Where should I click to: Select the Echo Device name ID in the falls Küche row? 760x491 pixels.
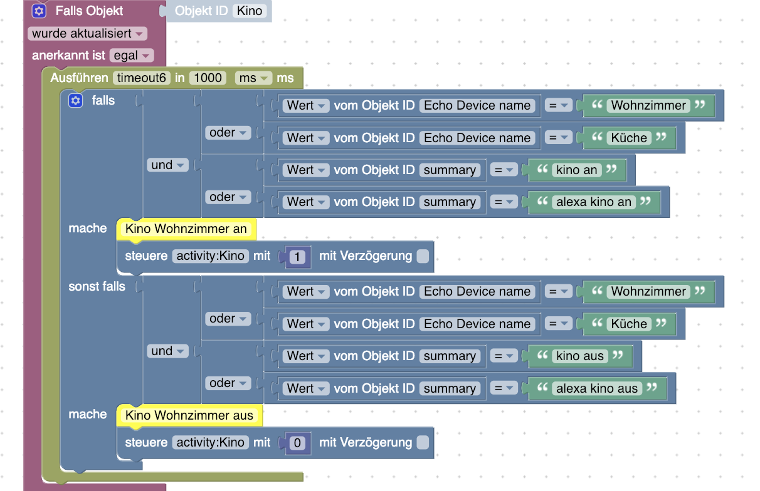pos(478,138)
